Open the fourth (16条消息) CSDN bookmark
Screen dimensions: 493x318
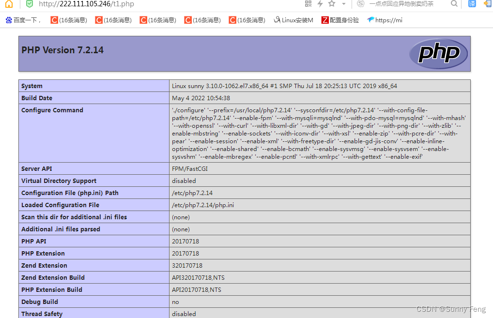point(203,20)
